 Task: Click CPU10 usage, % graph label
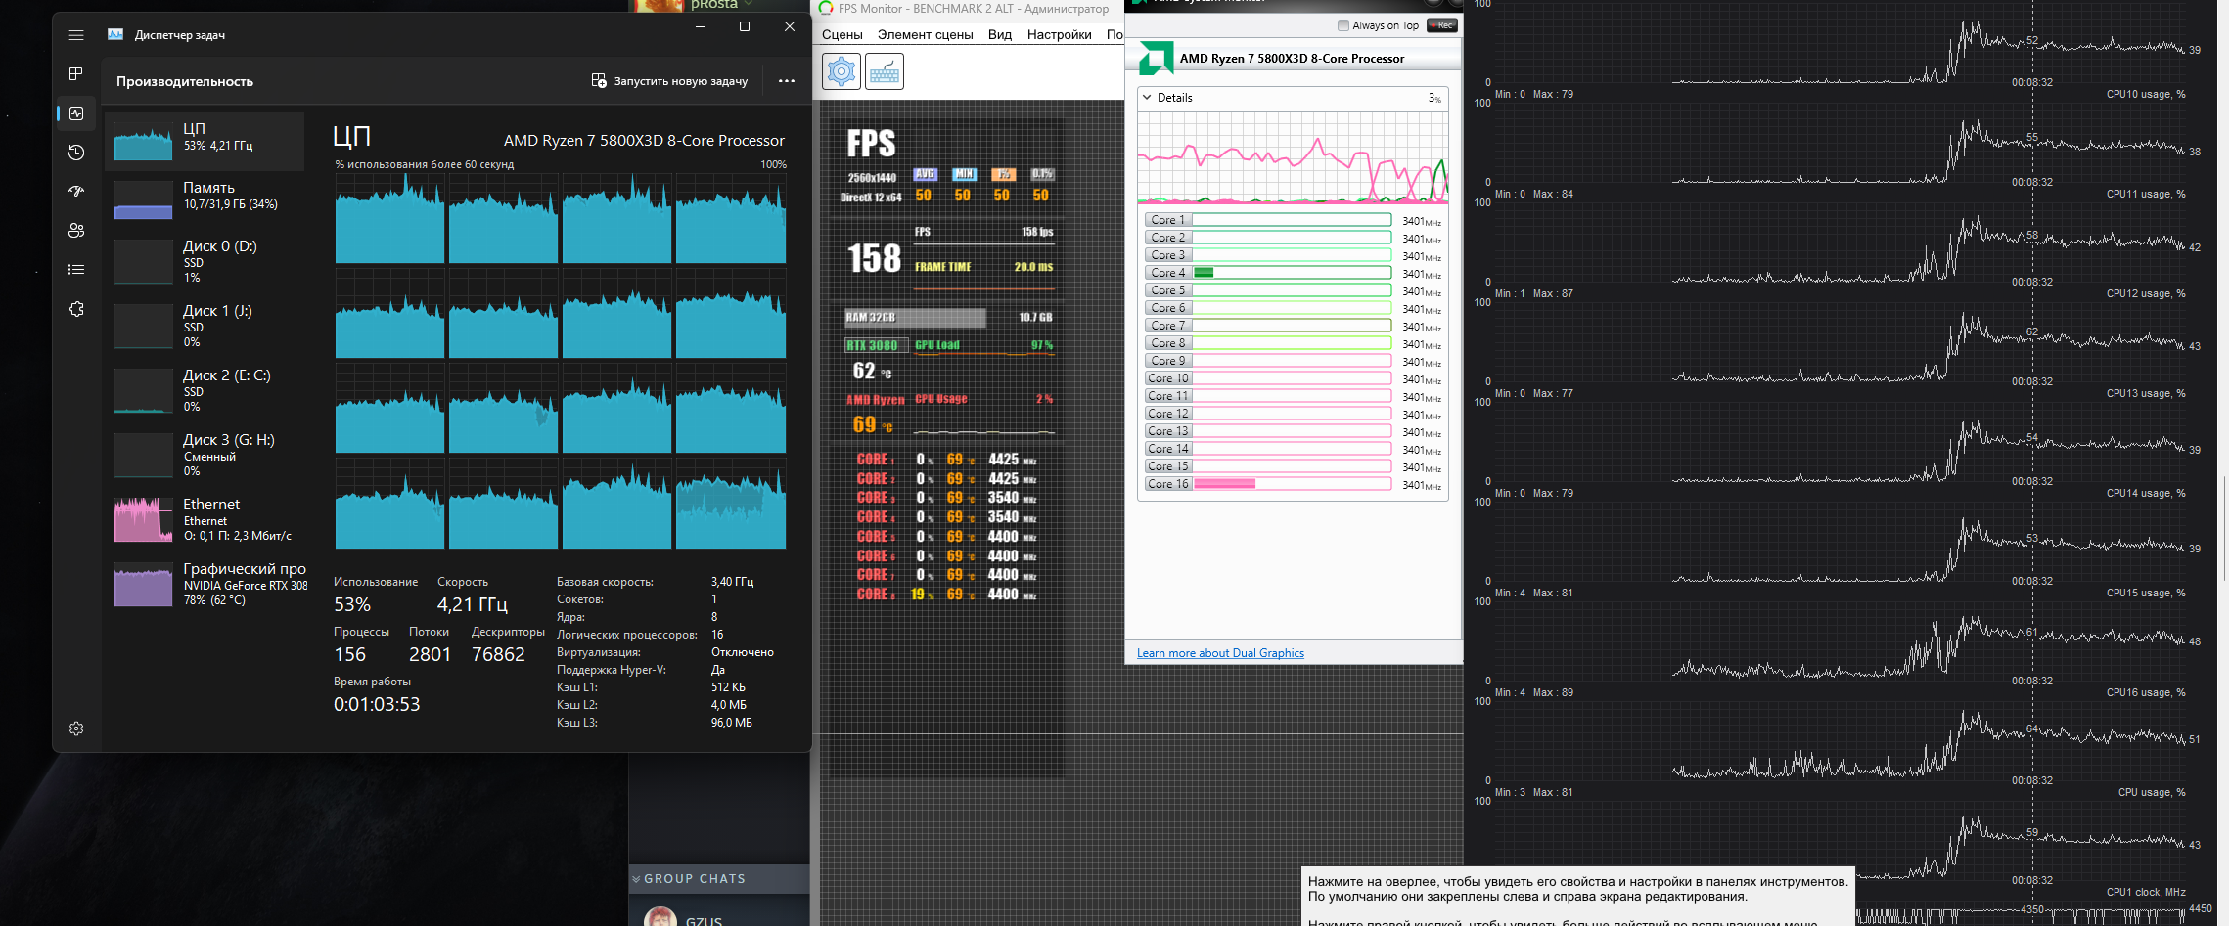click(x=2146, y=95)
